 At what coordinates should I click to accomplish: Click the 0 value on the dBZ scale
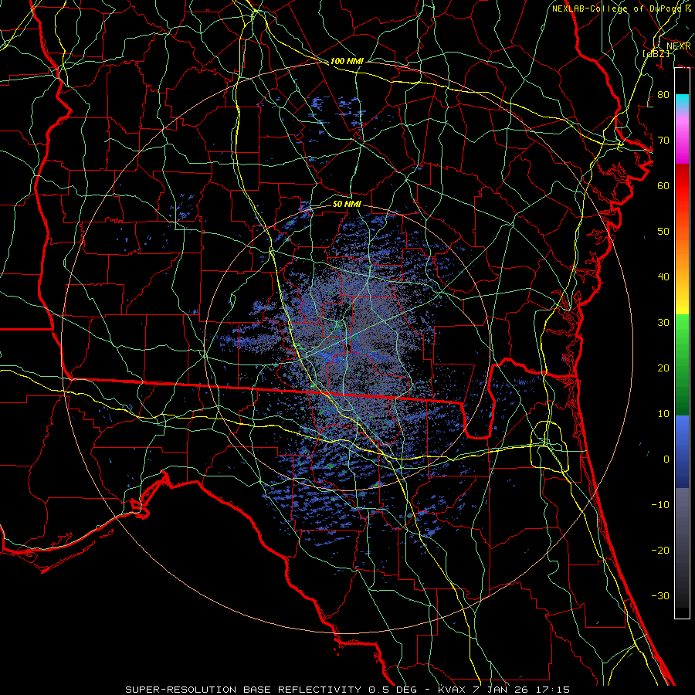tap(666, 459)
